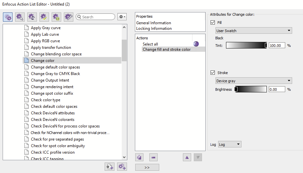The image size is (303, 173).
Task: Select the 'Select all' action entry
Action: tap(150, 44)
